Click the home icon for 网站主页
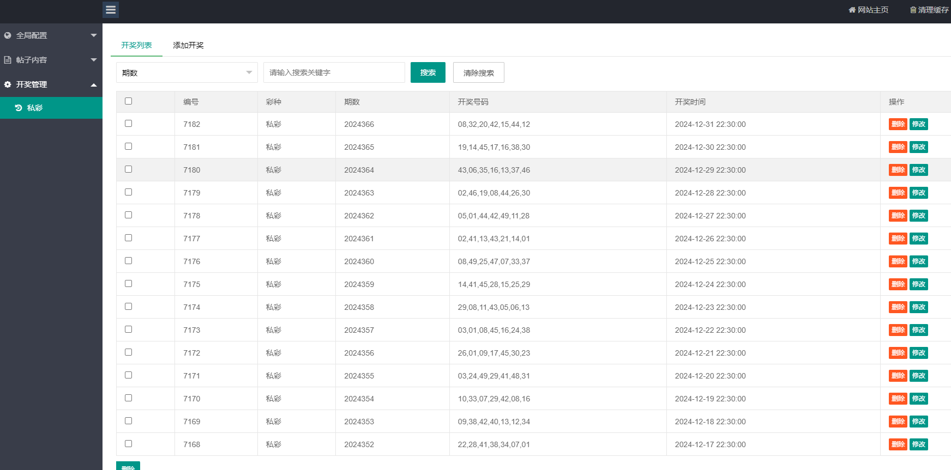The height and width of the screenshot is (470, 951). pos(852,10)
